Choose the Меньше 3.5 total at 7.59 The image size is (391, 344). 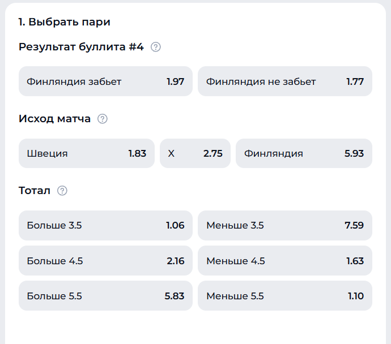[284, 225]
